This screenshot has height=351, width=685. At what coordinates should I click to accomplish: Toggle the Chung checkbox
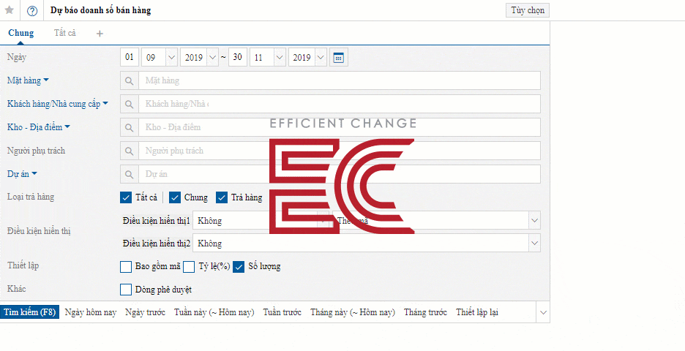tap(175, 197)
